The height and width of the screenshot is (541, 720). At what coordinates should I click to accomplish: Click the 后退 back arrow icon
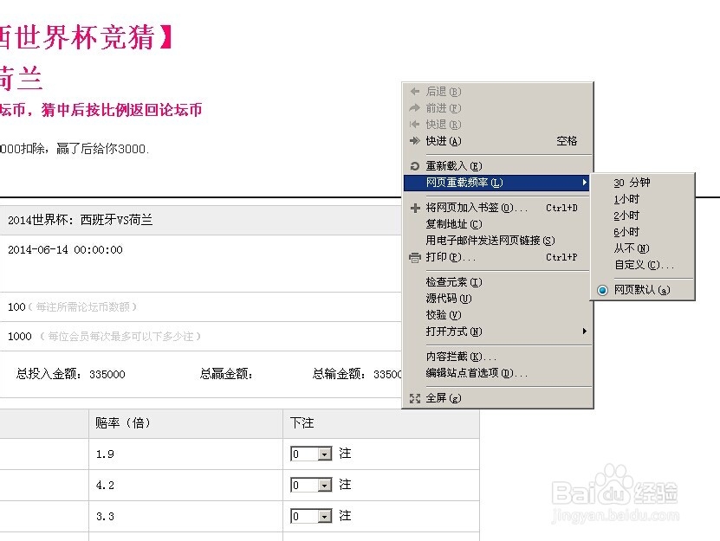click(x=413, y=91)
